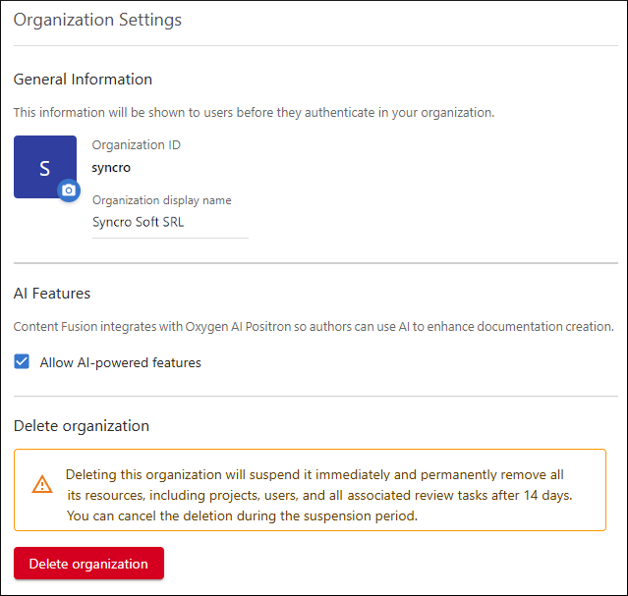
Task: Click the General Information section heading
Action: [x=83, y=80]
